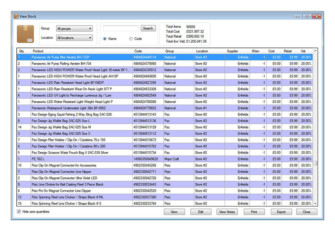This screenshot has height=231, width=335.
Task: Select row Panasonic LED Rain Resistant Head Light BF198DP
Action: tap(165, 83)
